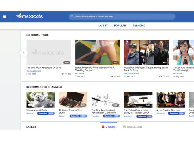Open the $2 Alarm laptop thumbnail
The height and width of the screenshot is (145, 194).
click(x=73, y=100)
